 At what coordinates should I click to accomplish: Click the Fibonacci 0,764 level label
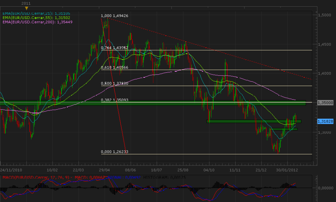(x=115, y=48)
